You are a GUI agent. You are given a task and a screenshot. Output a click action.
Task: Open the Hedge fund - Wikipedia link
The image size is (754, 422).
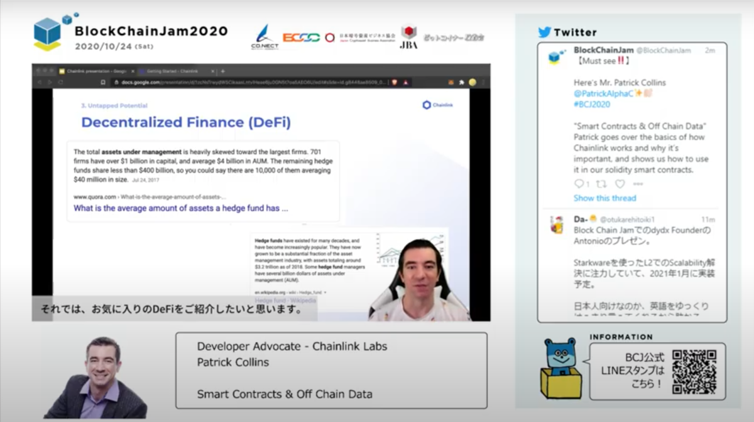pos(286,300)
